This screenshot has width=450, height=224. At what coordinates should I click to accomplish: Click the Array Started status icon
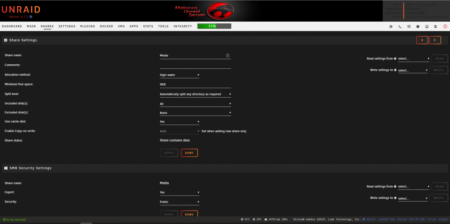4,220
